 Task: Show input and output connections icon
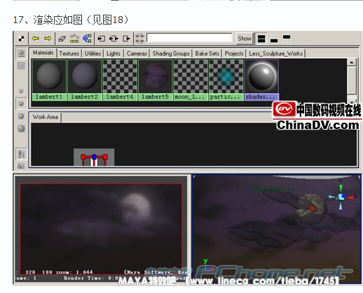coord(114,39)
